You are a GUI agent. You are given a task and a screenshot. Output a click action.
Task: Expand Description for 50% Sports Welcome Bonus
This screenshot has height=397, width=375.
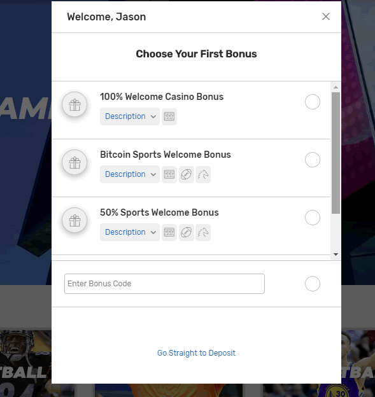tap(130, 232)
